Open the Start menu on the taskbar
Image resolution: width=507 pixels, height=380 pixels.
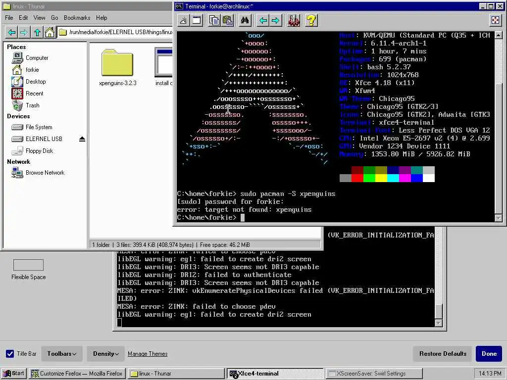coord(13,374)
